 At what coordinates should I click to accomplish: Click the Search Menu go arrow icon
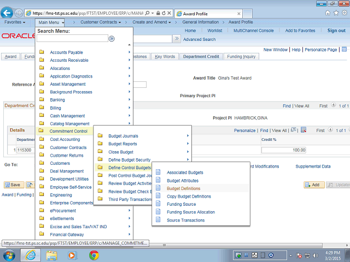(112, 39)
